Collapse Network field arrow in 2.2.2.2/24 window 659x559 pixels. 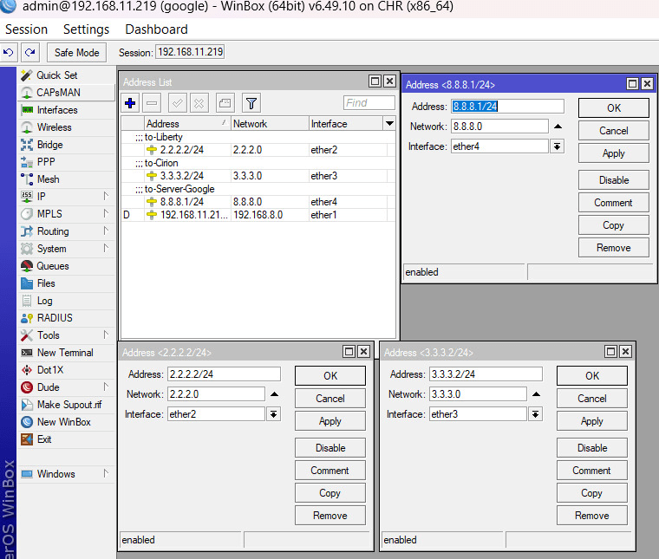coord(274,394)
